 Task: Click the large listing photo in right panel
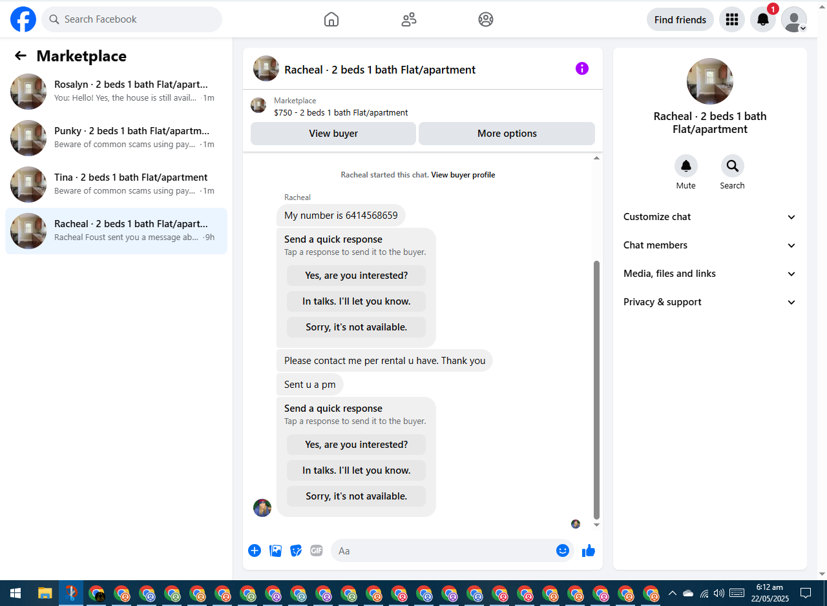[x=710, y=81]
